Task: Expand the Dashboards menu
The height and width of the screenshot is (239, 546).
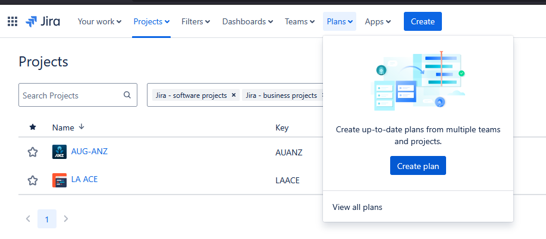Action: (247, 21)
